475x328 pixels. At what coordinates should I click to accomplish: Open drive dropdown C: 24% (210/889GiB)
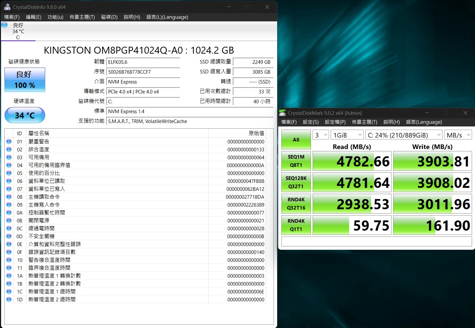point(404,135)
